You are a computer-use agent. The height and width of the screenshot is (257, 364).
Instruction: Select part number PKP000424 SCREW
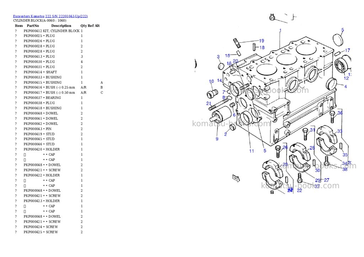tap(41, 227)
